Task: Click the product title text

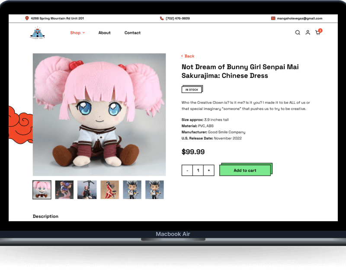Action: (240, 71)
